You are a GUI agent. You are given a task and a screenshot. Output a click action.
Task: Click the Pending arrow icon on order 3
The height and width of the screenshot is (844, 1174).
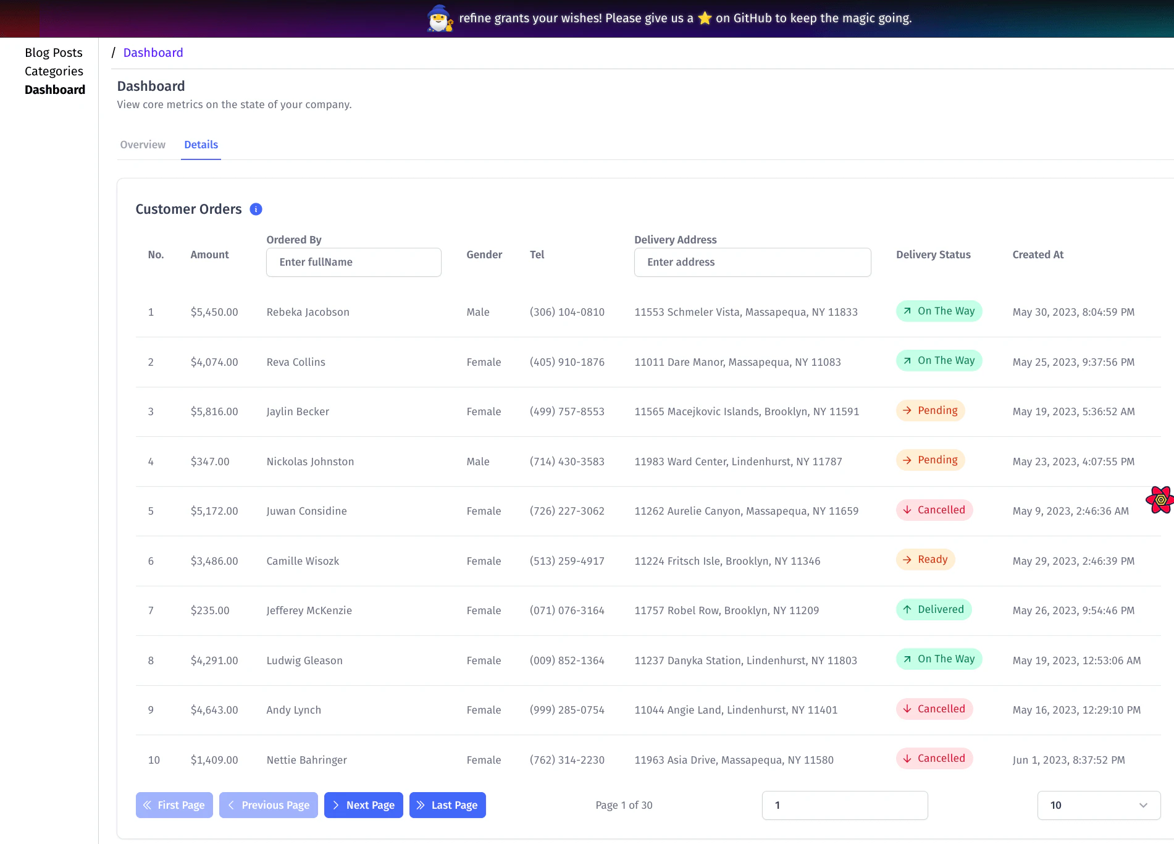(907, 410)
